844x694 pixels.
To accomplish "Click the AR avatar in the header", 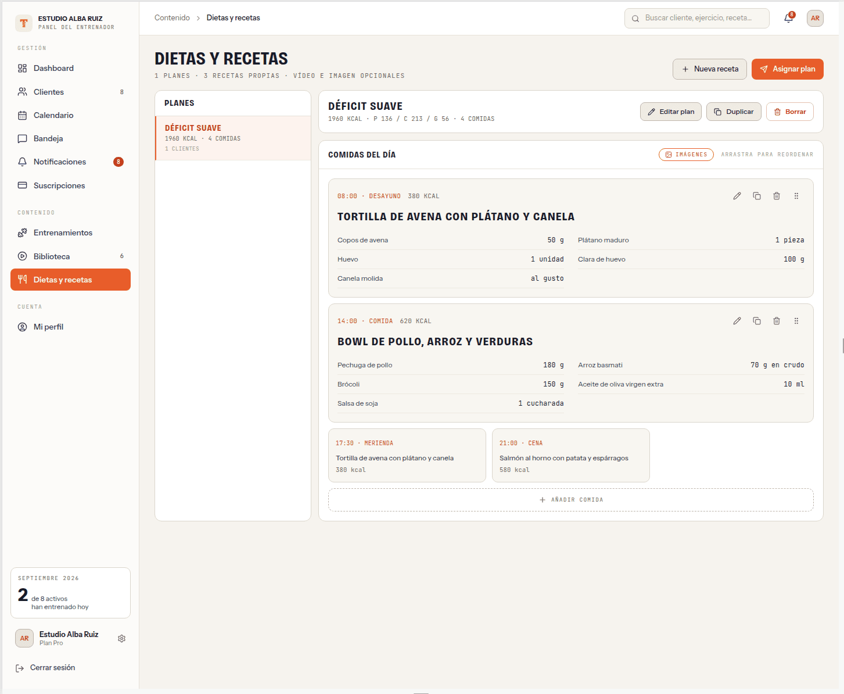I will pos(815,18).
